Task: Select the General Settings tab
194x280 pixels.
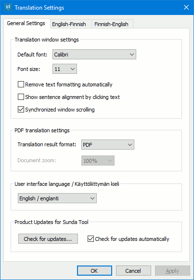Action: 26,23
